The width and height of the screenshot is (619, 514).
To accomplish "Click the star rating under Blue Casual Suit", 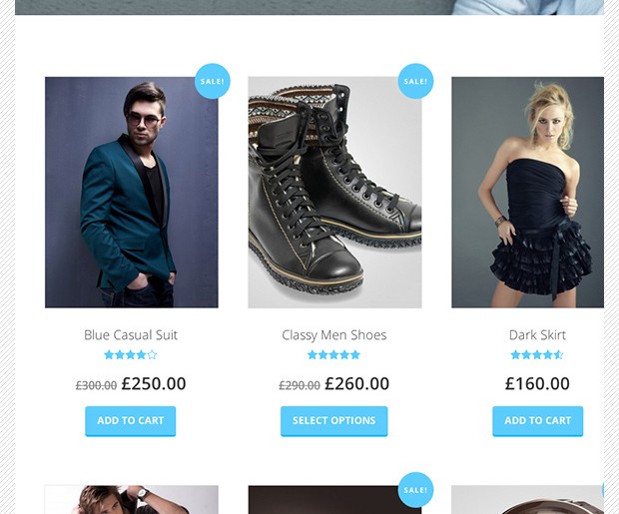I will click(x=131, y=355).
